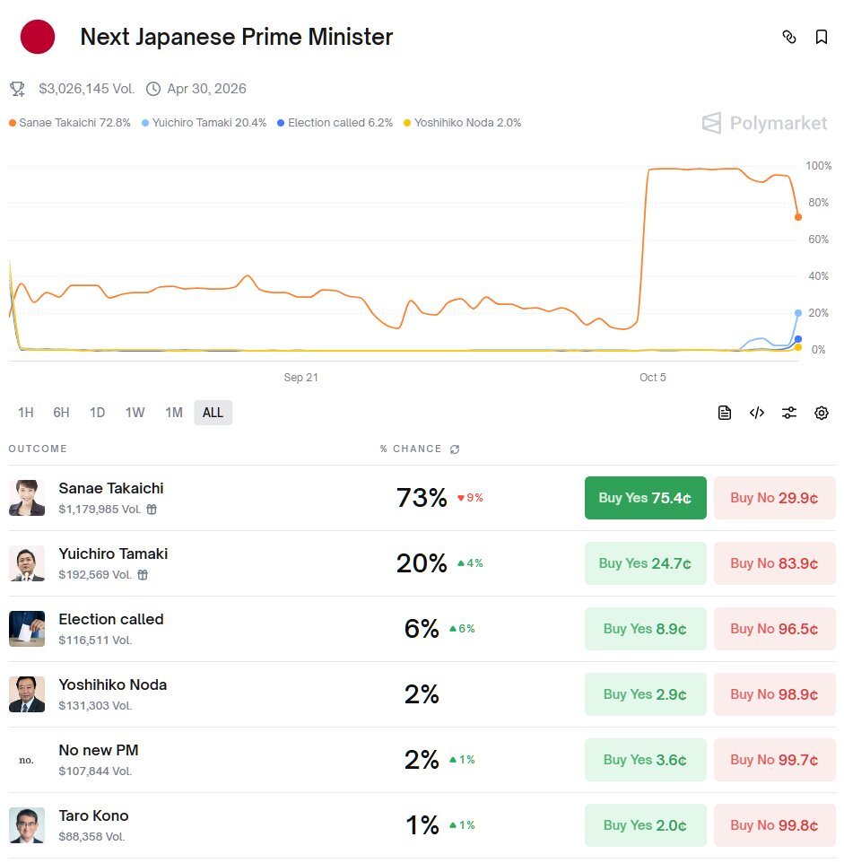844x863 pixels.
Task: Click the gift icon beside Sanae Takaichi volume
Action: click(152, 510)
